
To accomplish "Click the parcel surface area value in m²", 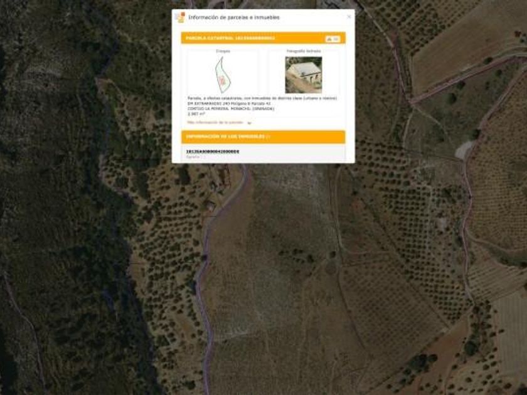I will (196, 114).
